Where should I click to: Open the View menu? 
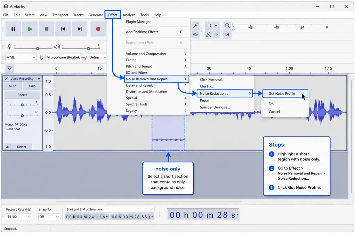(43, 15)
